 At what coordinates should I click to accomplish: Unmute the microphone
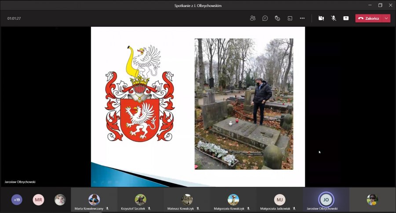tap(334, 18)
